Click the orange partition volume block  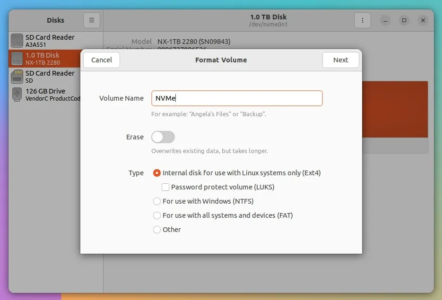click(x=395, y=109)
